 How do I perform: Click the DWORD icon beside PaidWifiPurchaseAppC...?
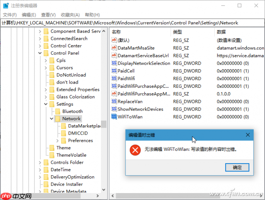tap(114, 86)
